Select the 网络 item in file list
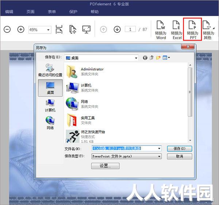This screenshot has height=205, width=219. point(82,104)
